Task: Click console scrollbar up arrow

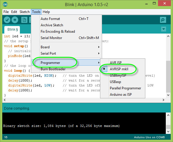Action: [168, 115]
